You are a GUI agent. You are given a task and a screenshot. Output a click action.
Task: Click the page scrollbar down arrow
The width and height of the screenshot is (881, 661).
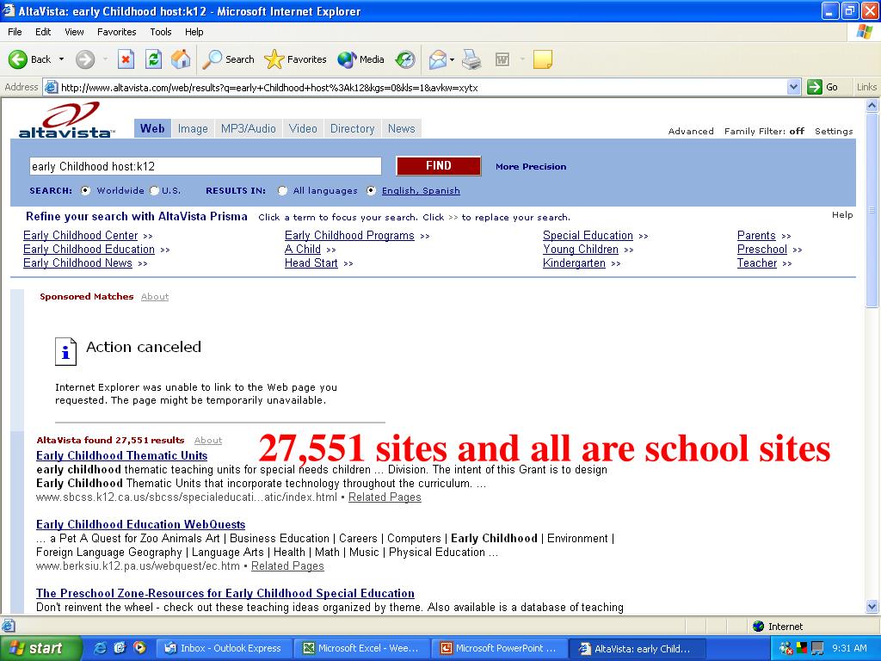pos(872,607)
